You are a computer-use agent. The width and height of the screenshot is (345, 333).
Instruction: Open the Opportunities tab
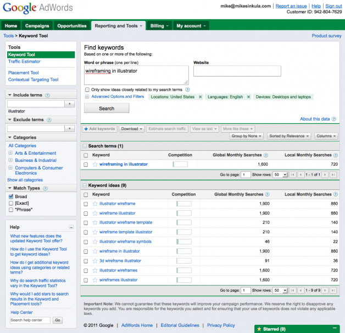pos(72,26)
